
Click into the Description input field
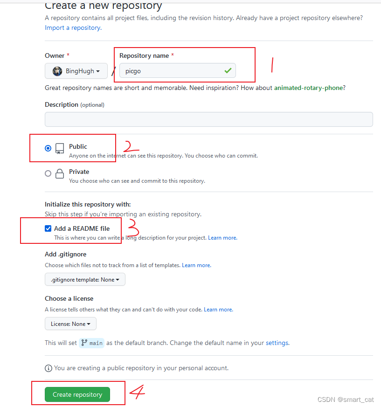coord(209,119)
